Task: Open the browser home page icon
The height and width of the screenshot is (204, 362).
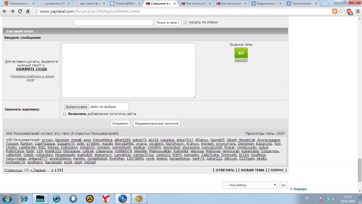Action: coord(28,11)
